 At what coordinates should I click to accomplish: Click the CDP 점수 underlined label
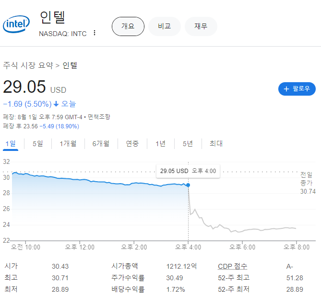tap(232, 266)
